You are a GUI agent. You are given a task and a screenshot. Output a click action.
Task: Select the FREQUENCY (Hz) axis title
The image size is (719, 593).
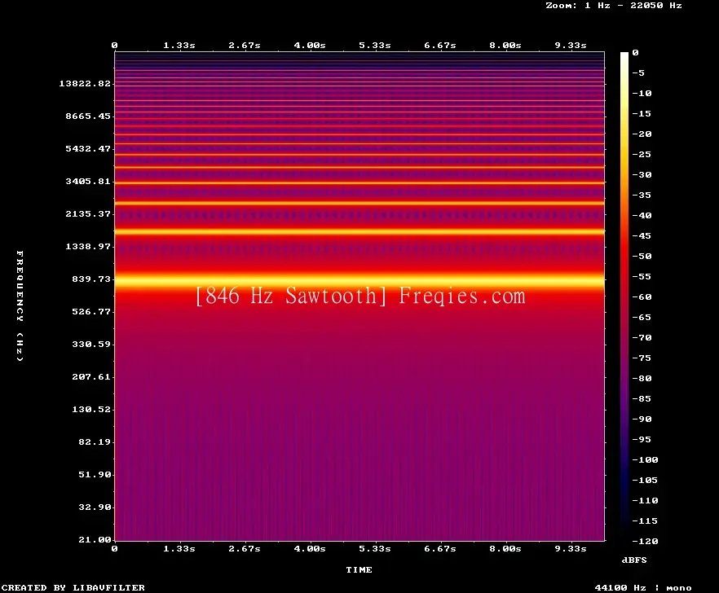(x=20, y=306)
